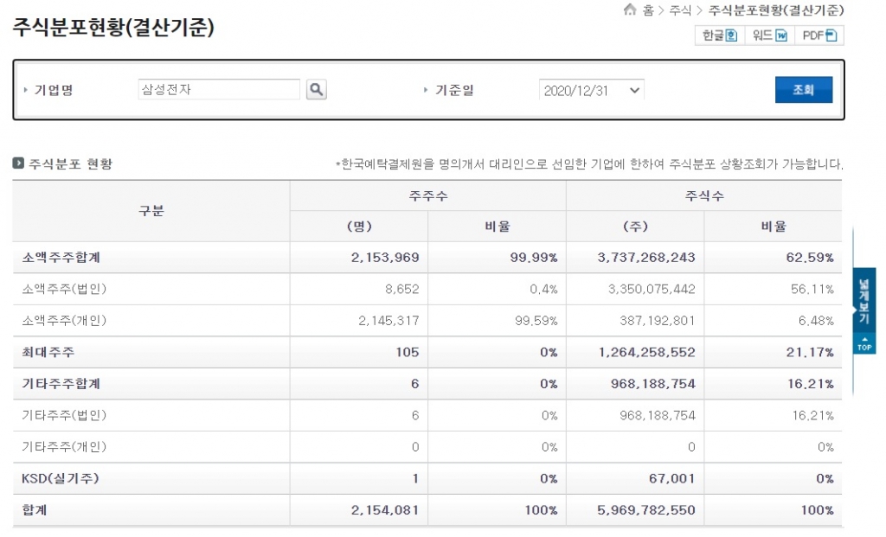Focus the 기업명 input containing 삼성전자

(x=219, y=90)
